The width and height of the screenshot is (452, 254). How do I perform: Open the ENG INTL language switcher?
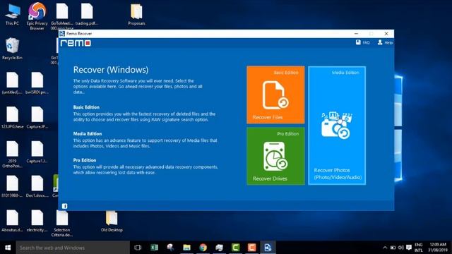[419, 248]
